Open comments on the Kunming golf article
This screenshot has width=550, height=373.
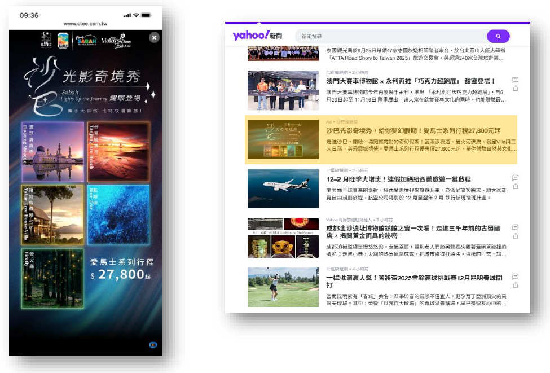[515, 277]
